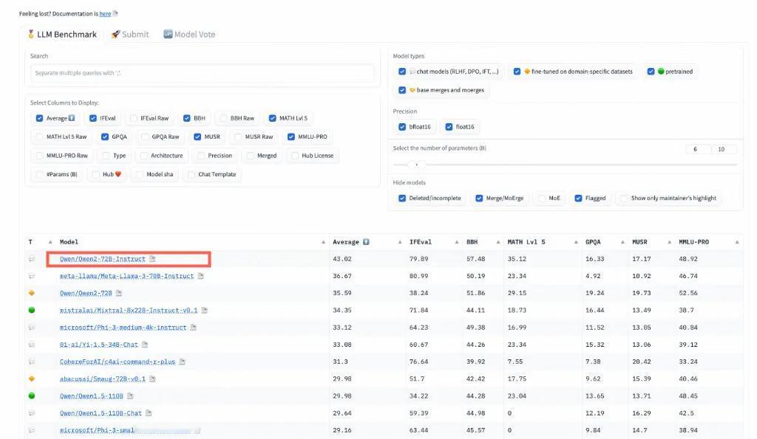Toggle the MoE hide models checkbox
This screenshot has width=757, height=439.
(543, 198)
